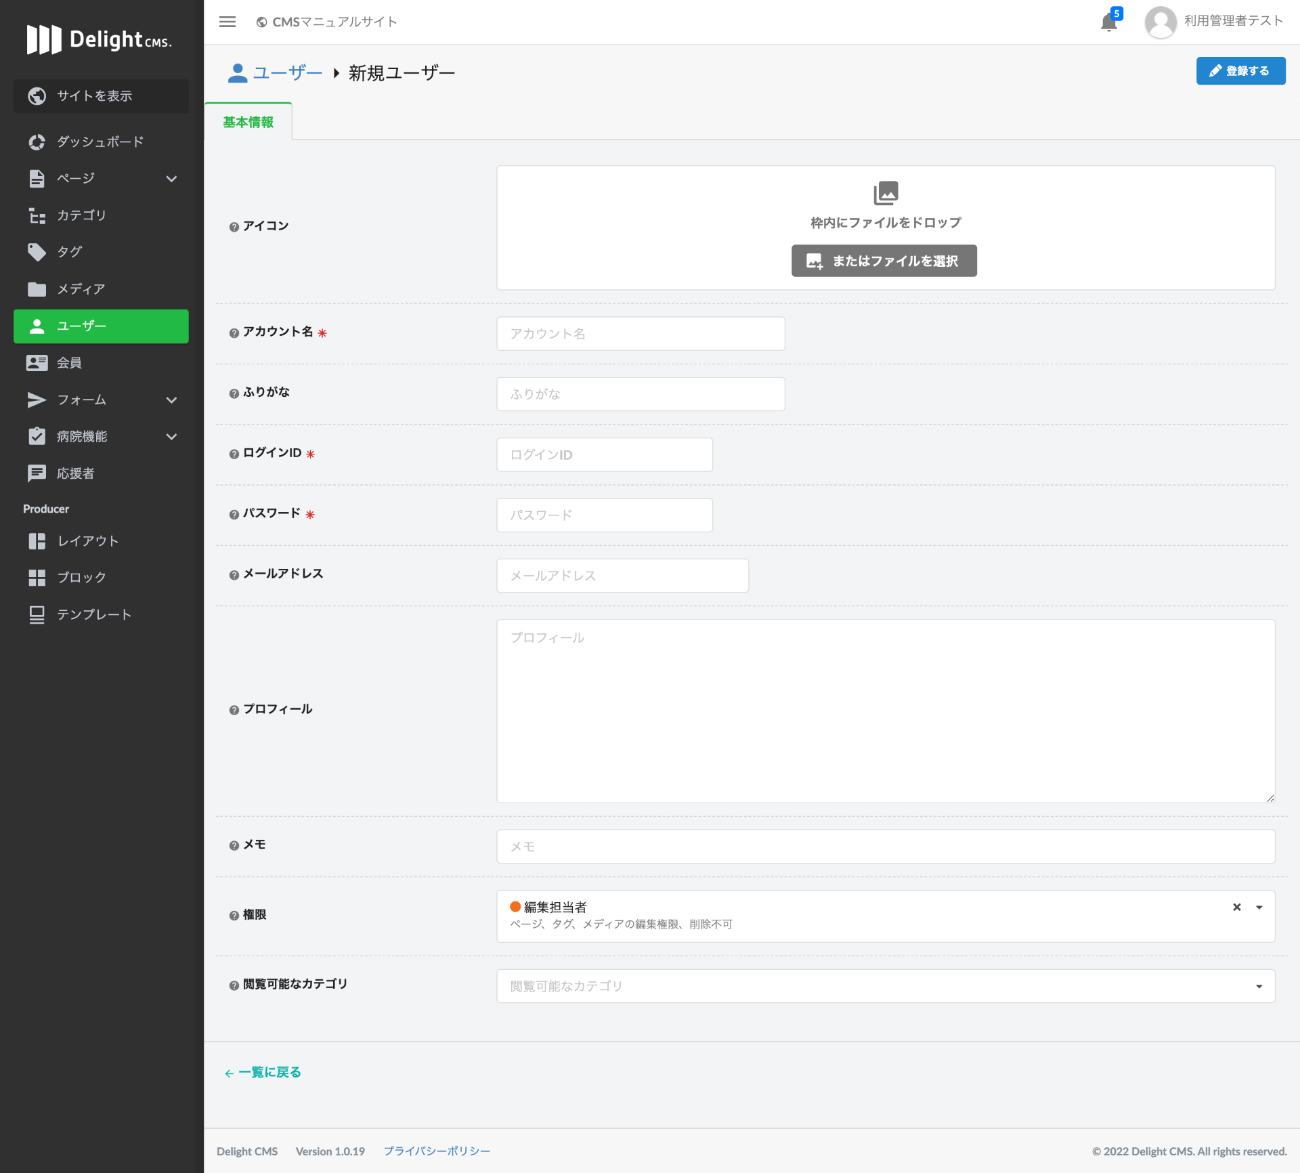Screen dimensions: 1300x1173
Task: Open テンプレート in Producer menu
Action: (x=93, y=614)
